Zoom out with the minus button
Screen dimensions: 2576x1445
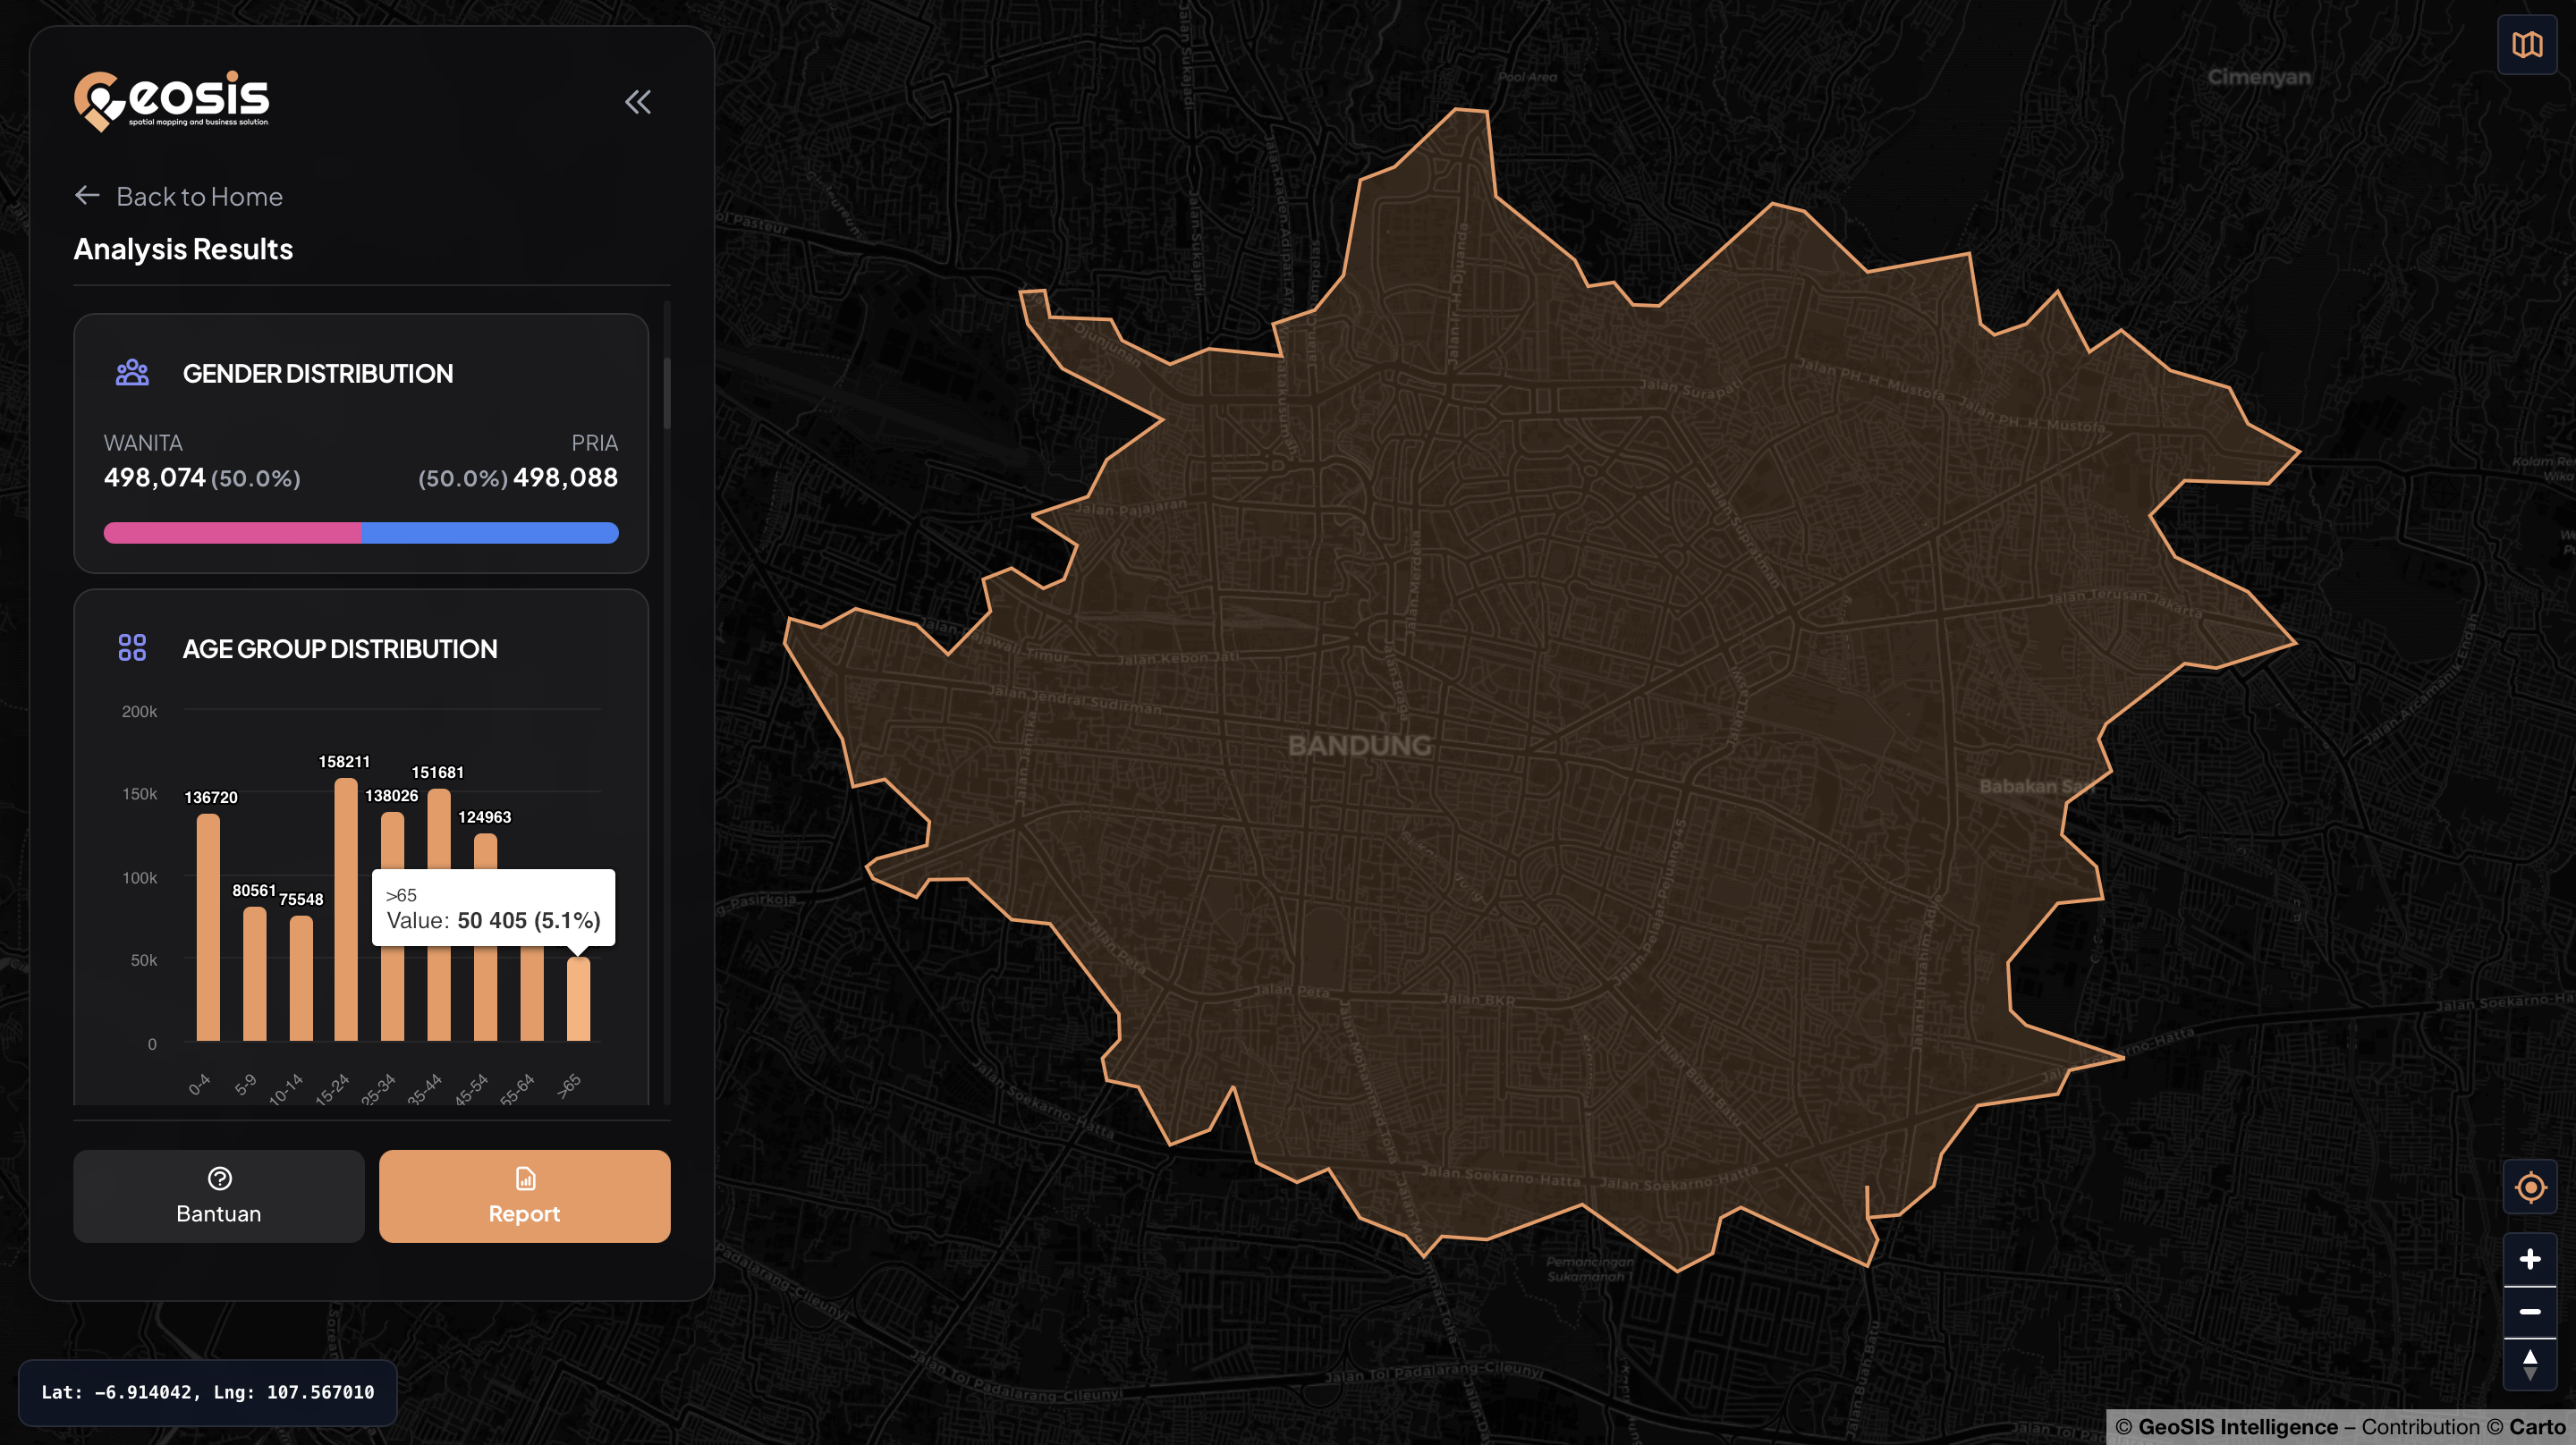coord(2531,1312)
